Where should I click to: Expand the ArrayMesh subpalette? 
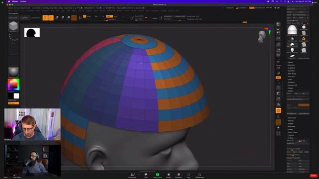[291, 68]
